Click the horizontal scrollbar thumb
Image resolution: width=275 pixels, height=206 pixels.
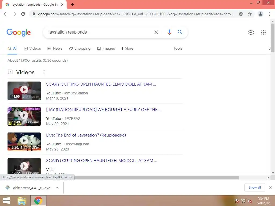(x=157, y=178)
